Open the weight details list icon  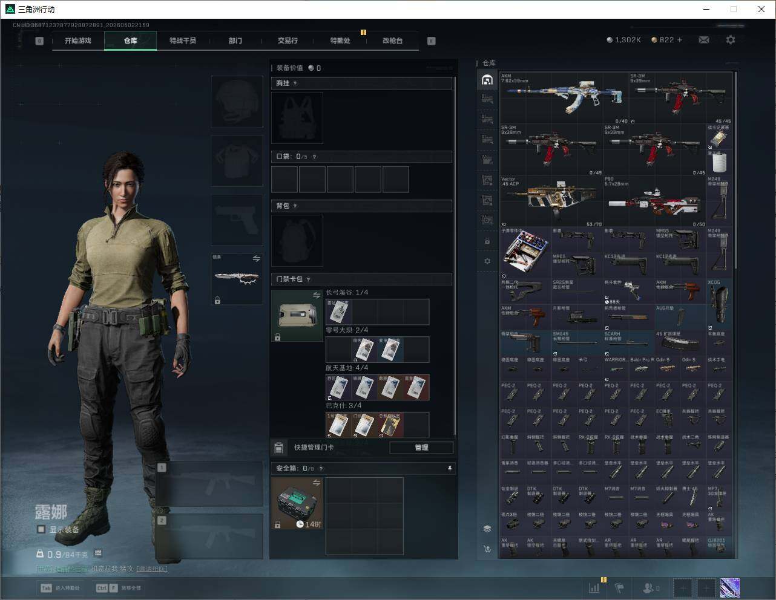(98, 553)
